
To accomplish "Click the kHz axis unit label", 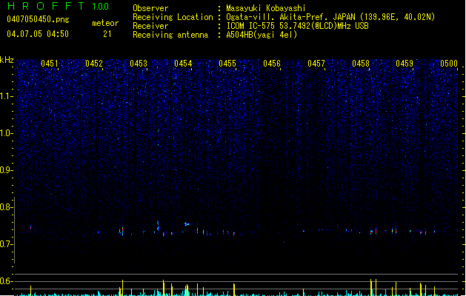I will [x=7, y=60].
